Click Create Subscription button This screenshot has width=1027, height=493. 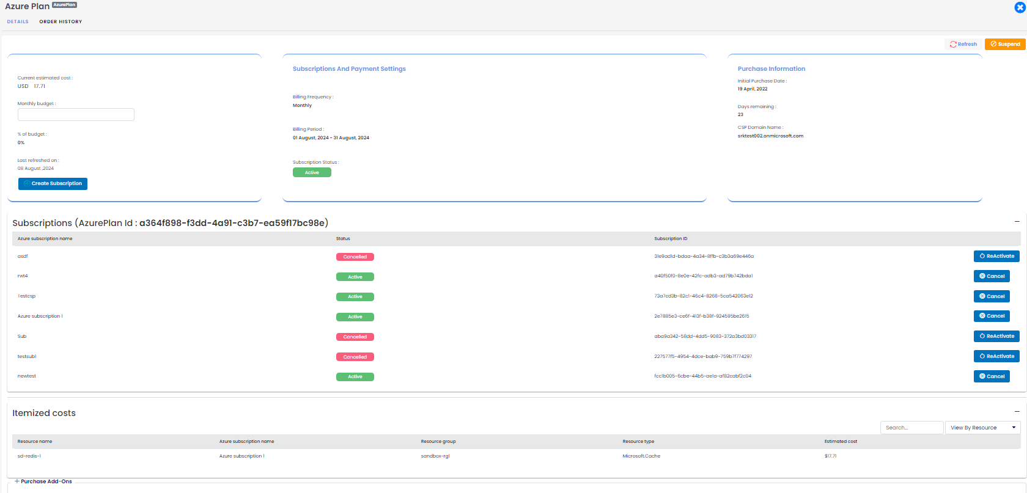[x=53, y=183]
